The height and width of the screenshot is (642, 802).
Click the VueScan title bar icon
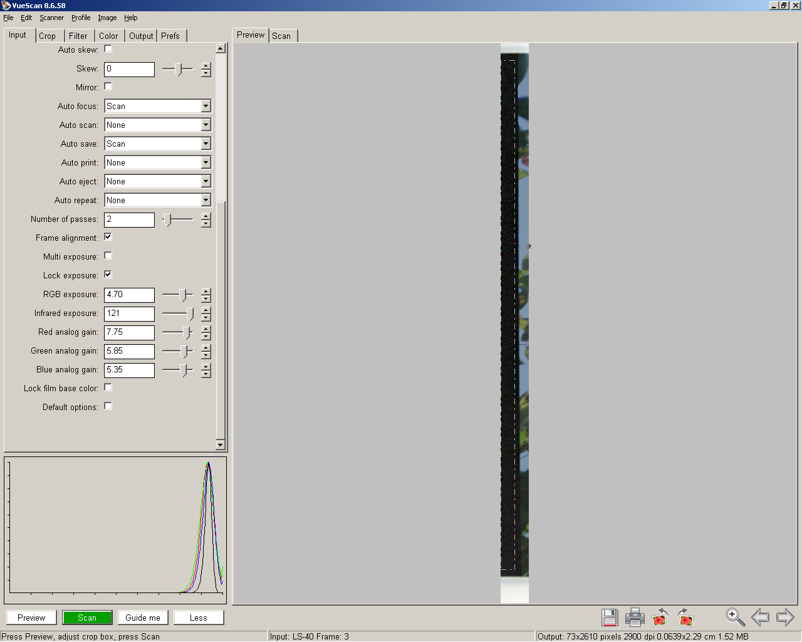pos(6,6)
